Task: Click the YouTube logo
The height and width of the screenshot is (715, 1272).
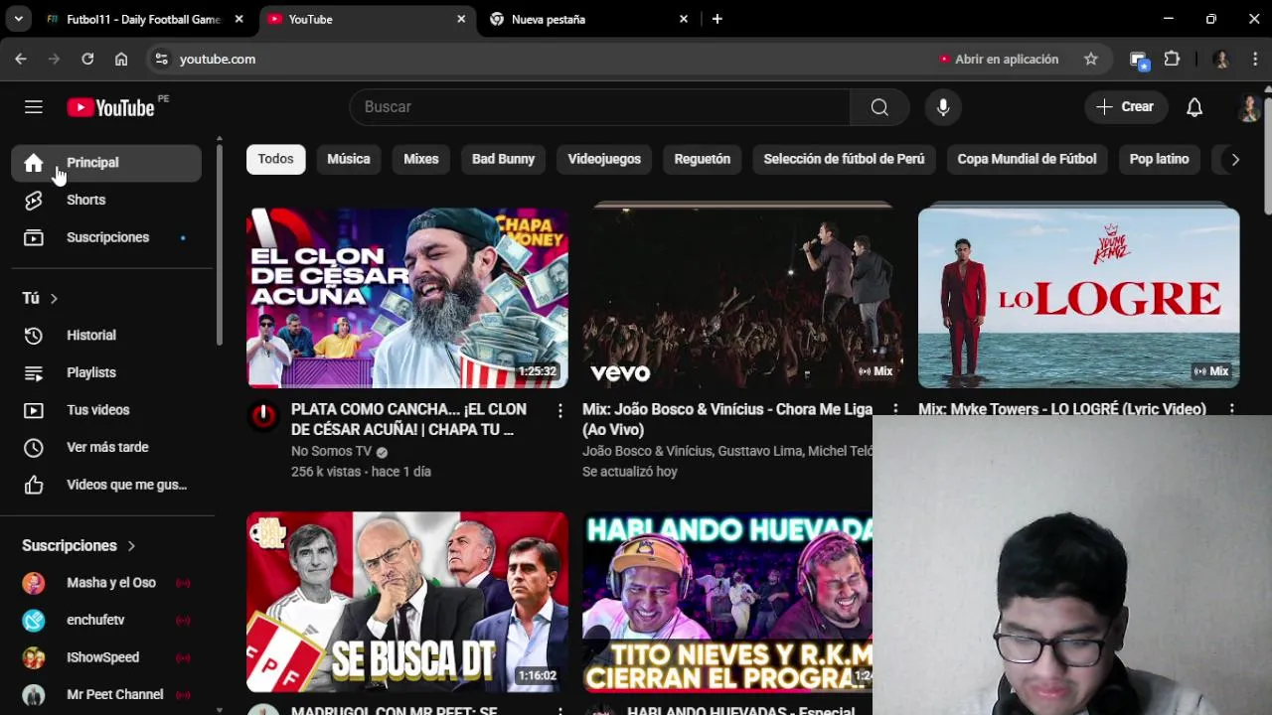Action: click(110, 107)
